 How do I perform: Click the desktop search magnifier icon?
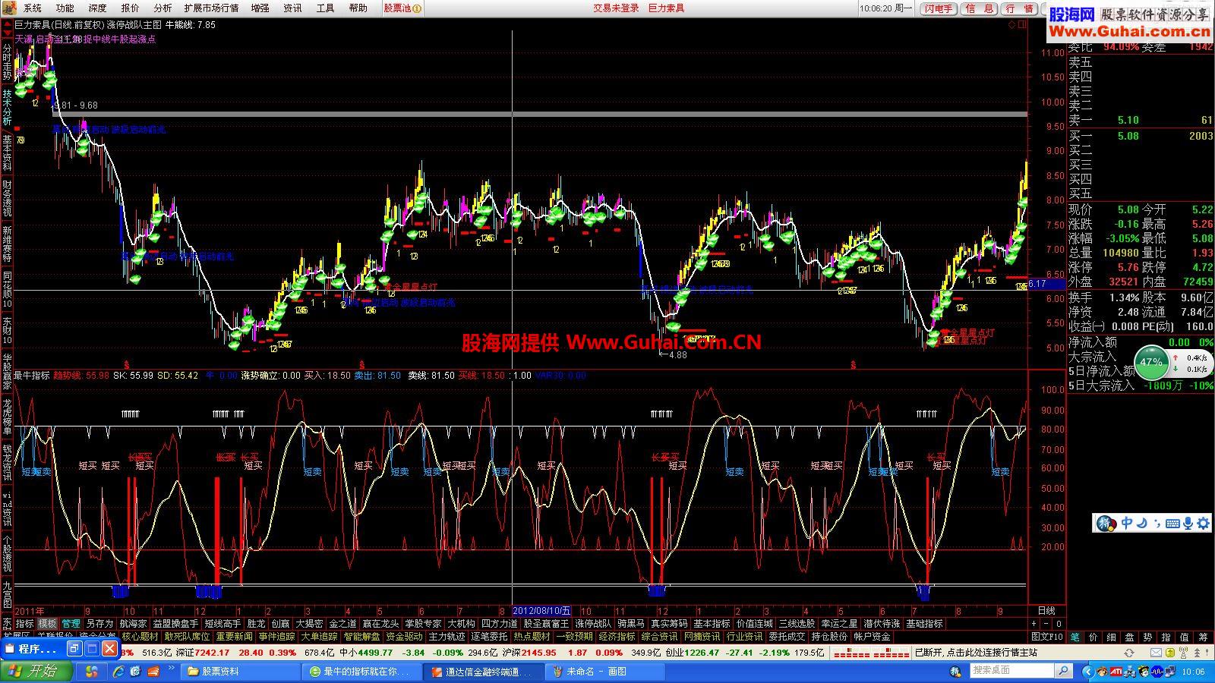[x=1063, y=671]
